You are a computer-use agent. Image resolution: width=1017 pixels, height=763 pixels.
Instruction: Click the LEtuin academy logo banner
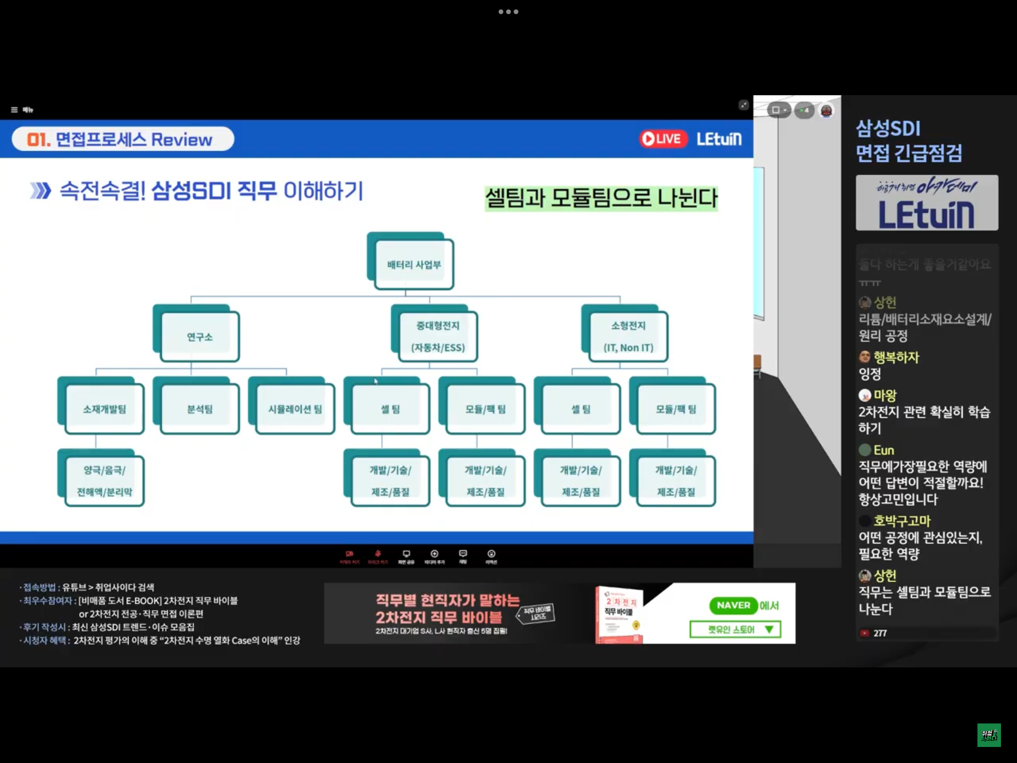pos(926,203)
